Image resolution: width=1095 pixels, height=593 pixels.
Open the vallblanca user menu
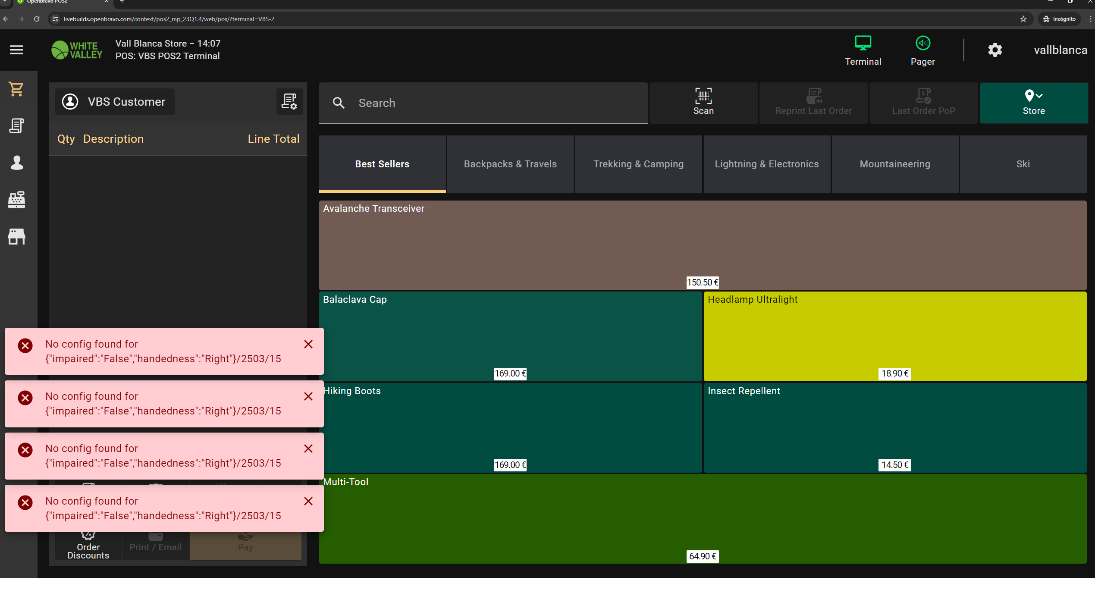[1060, 50]
